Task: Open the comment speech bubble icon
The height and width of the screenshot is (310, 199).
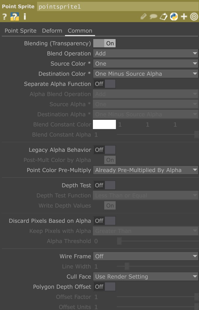Action: [153, 17]
